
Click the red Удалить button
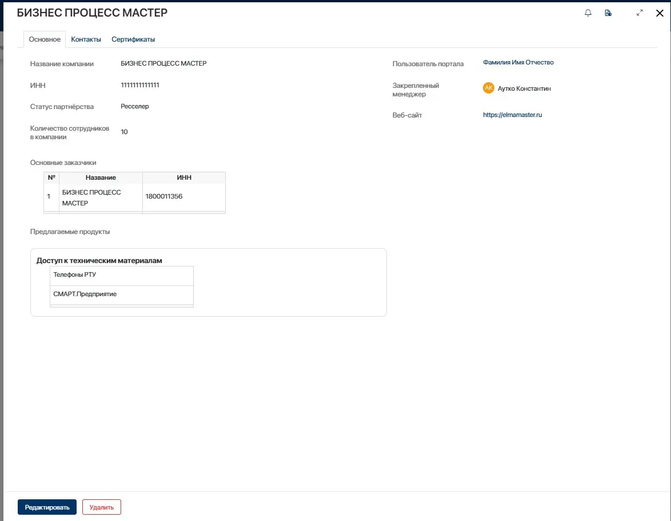[x=101, y=507]
